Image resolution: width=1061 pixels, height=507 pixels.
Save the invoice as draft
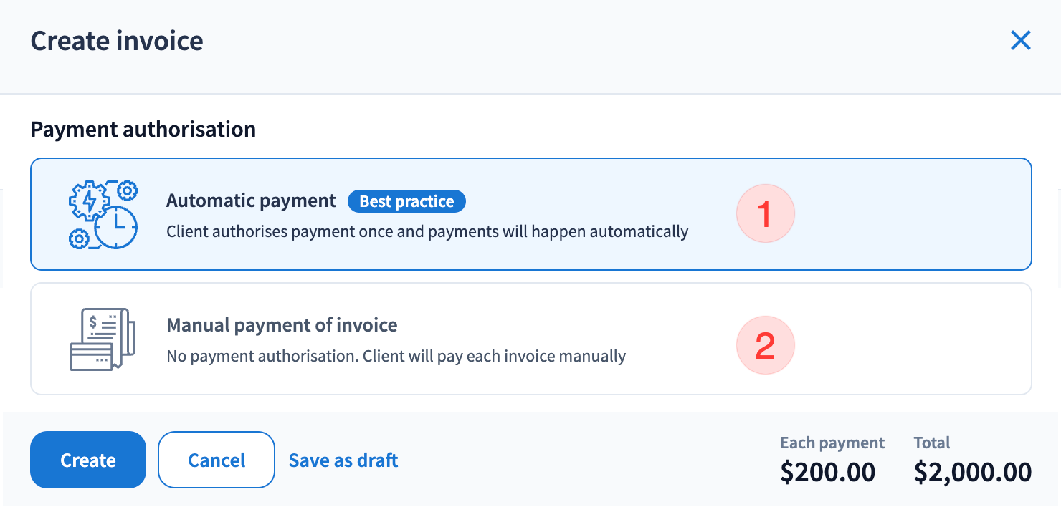343,460
